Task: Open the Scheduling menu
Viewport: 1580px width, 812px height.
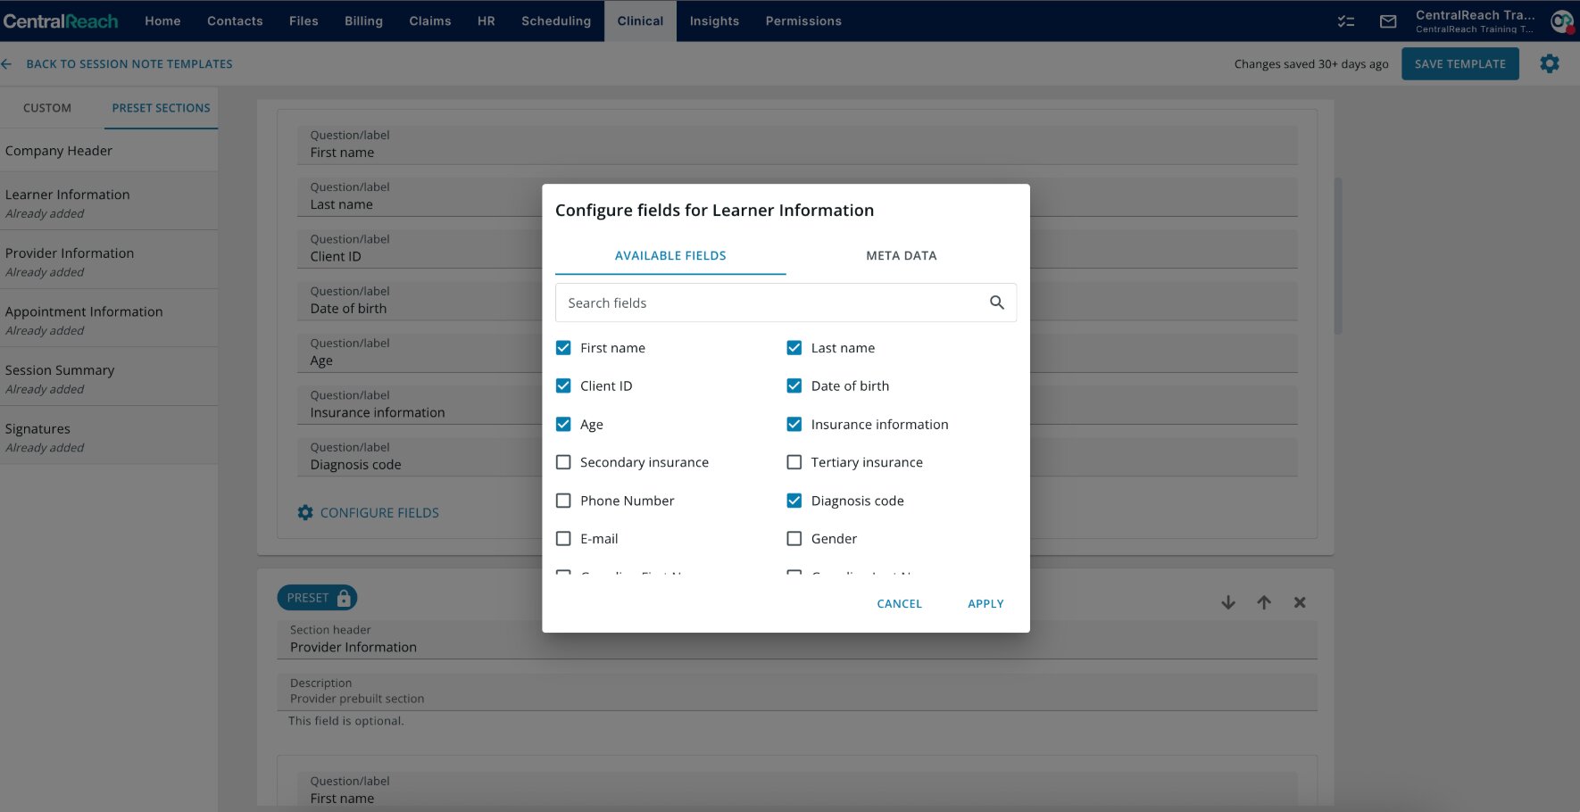Action: 555,21
